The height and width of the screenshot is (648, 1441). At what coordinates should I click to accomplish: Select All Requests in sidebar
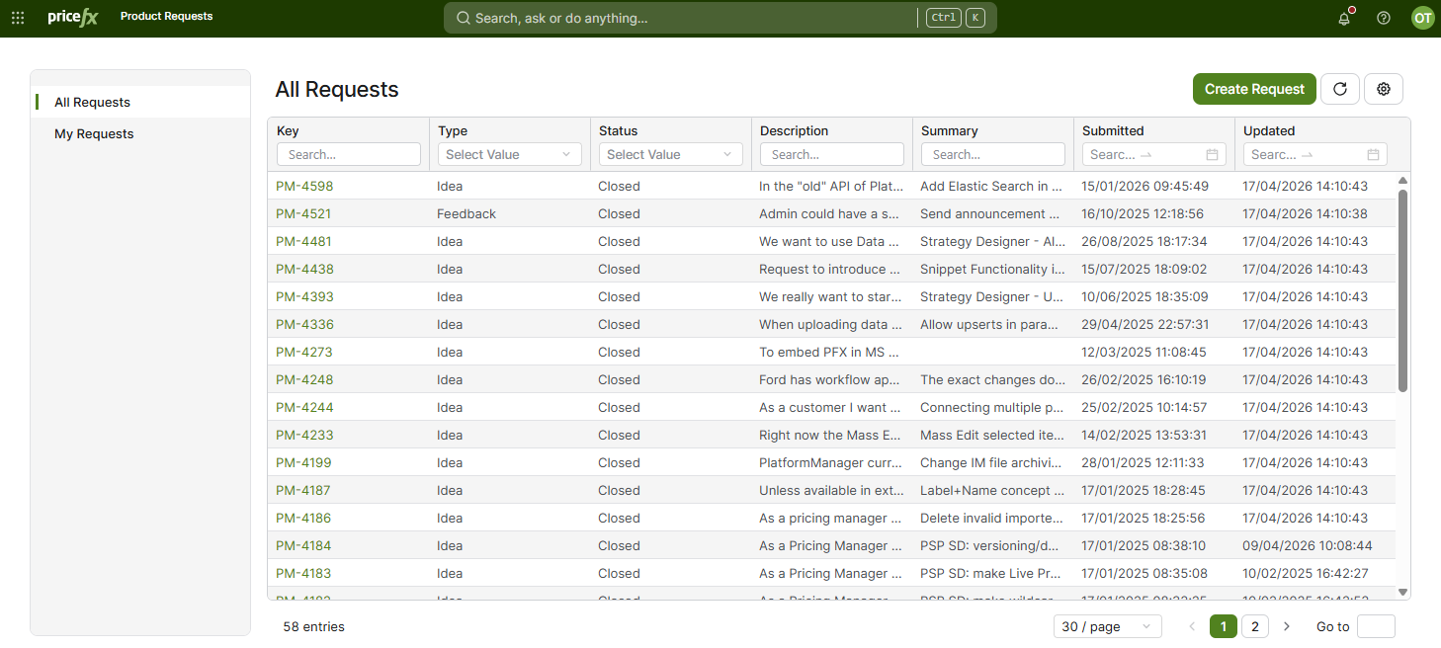[x=92, y=103]
